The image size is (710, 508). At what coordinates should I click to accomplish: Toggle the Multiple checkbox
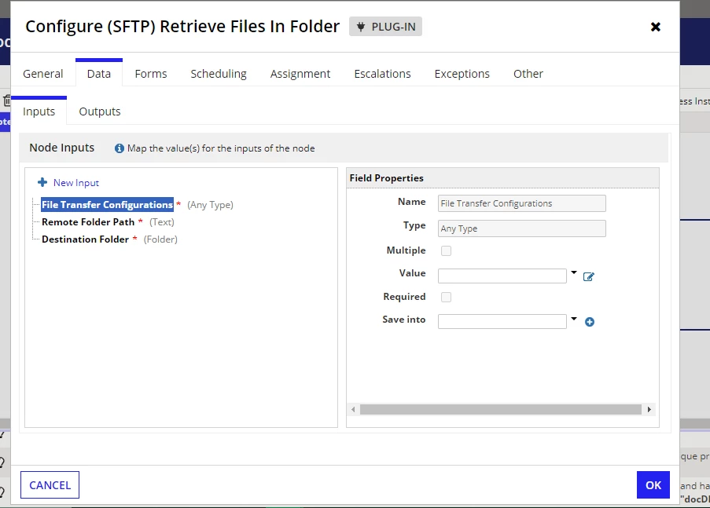coord(446,250)
